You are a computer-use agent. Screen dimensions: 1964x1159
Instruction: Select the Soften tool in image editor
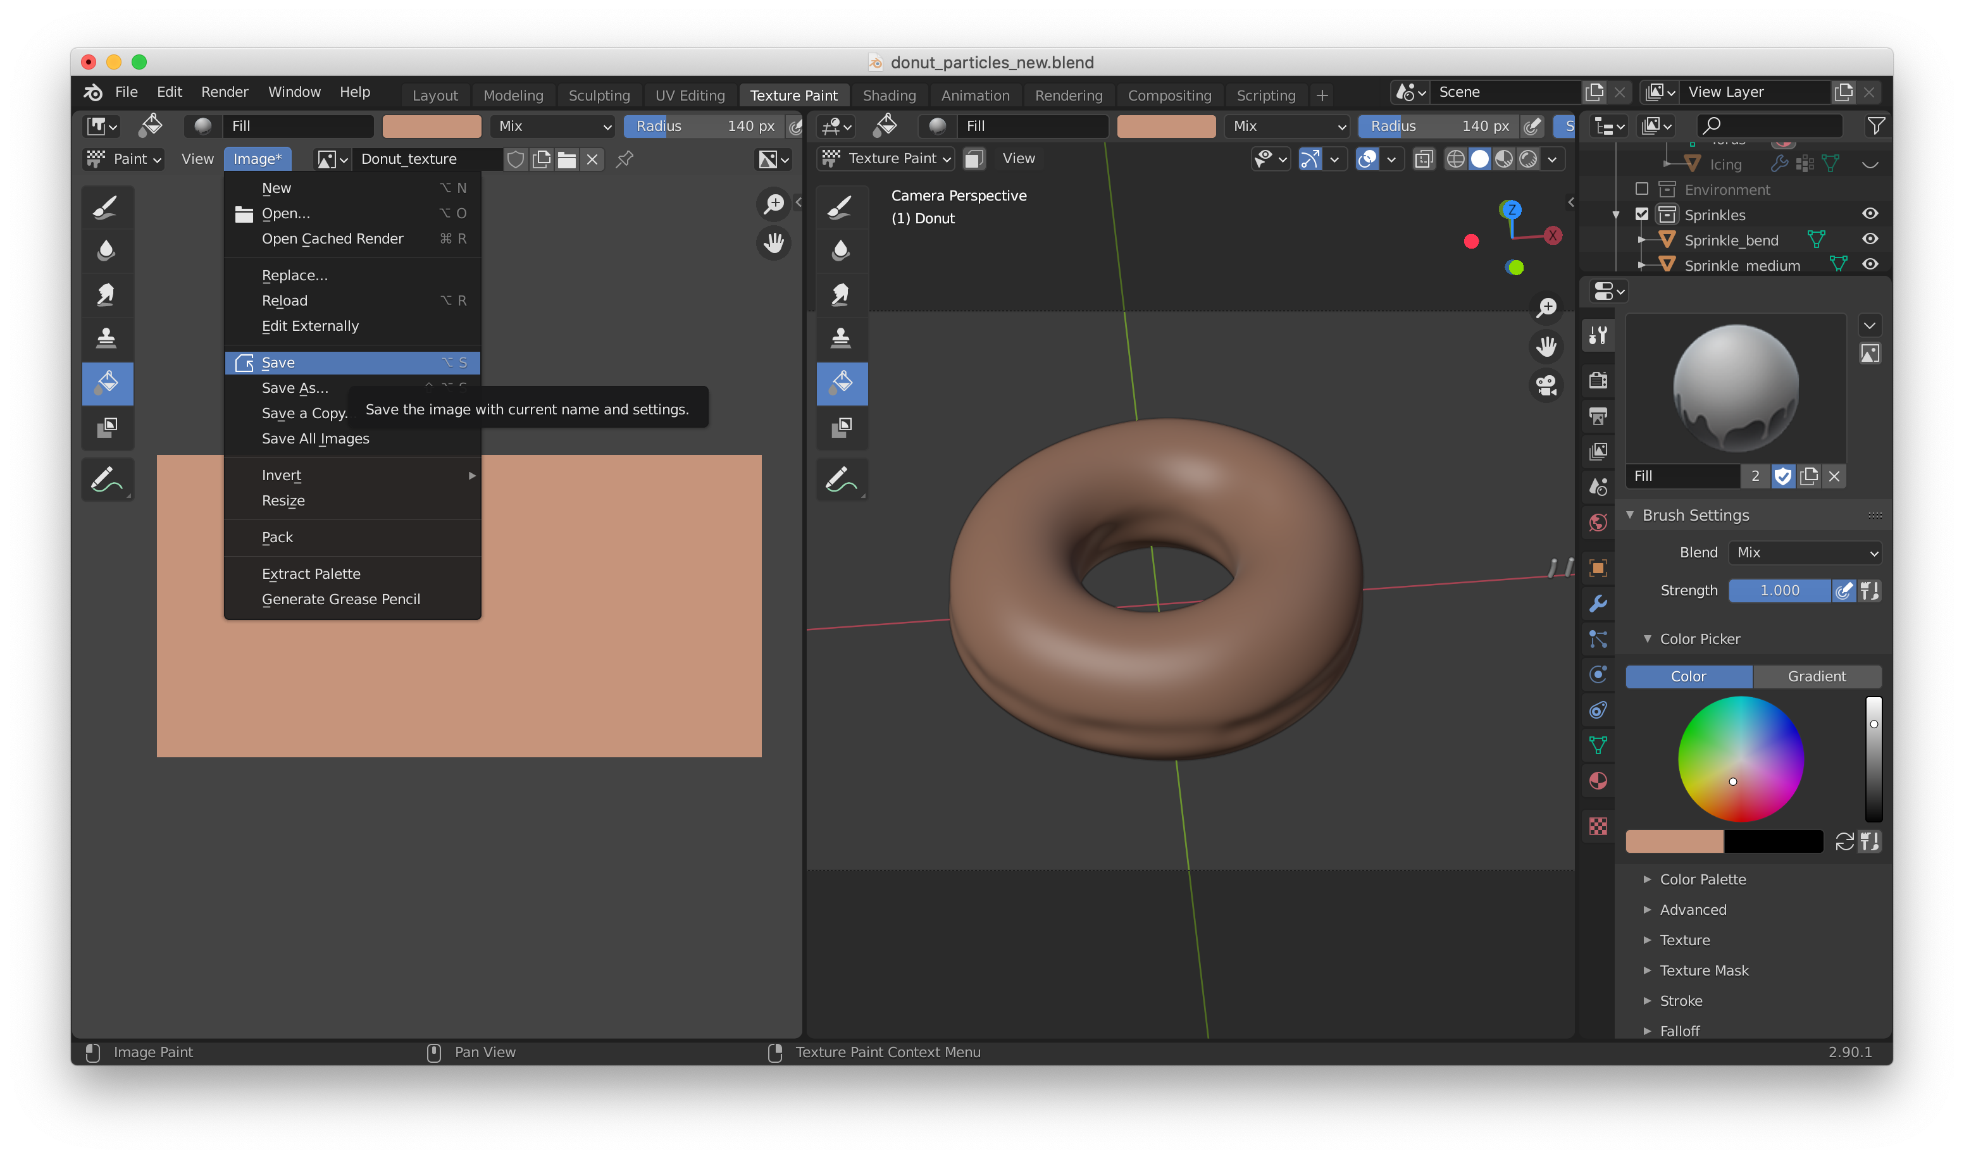(x=107, y=252)
